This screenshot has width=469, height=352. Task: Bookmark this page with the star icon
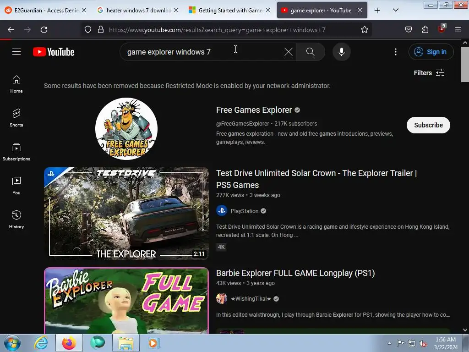(x=364, y=30)
